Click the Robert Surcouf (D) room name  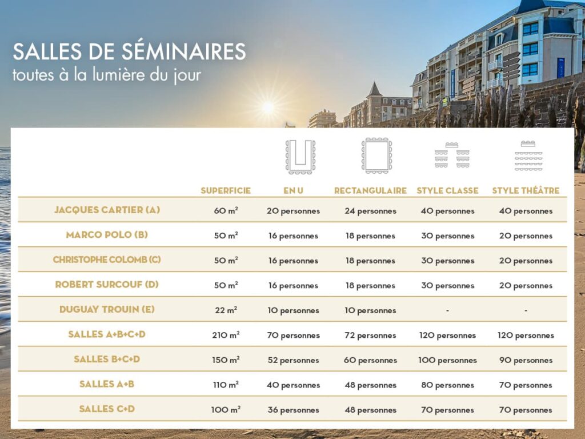[x=107, y=285]
